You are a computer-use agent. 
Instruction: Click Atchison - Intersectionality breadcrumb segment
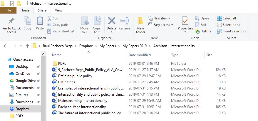[174, 46]
